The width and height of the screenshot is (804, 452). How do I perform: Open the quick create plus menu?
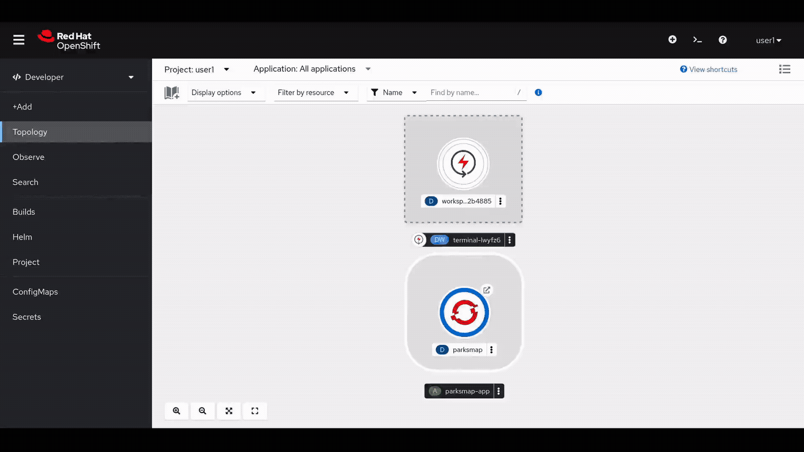[672, 40]
